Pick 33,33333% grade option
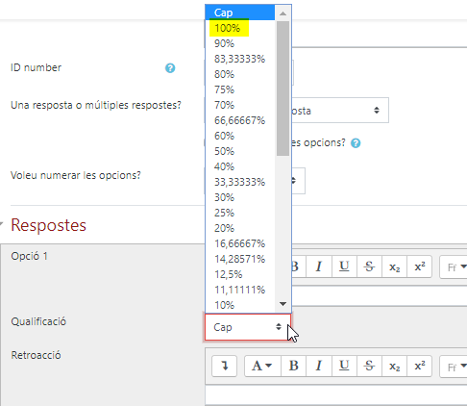Image resolution: width=467 pixels, height=406 pixels. tap(239, 182)
